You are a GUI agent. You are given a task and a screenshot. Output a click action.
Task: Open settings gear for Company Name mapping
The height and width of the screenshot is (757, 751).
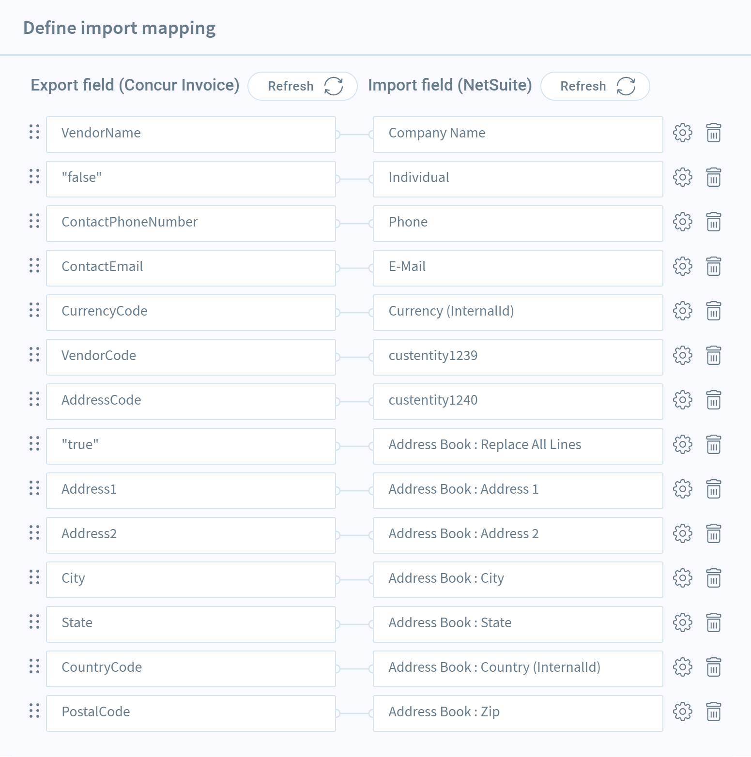click(x=683, y=133)
